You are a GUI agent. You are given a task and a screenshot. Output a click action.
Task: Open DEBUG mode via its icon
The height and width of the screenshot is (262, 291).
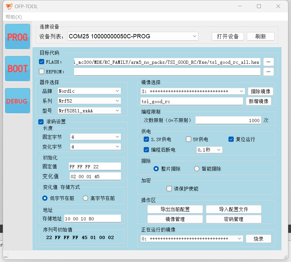[x=17, y=101]
